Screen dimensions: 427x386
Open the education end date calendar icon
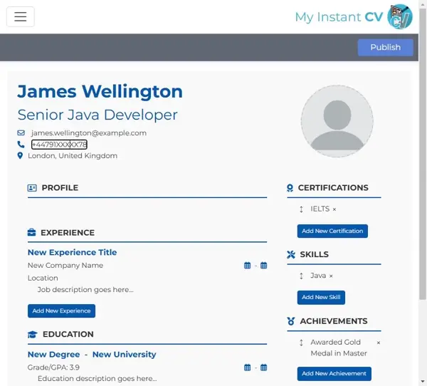[x=263, y=368]
